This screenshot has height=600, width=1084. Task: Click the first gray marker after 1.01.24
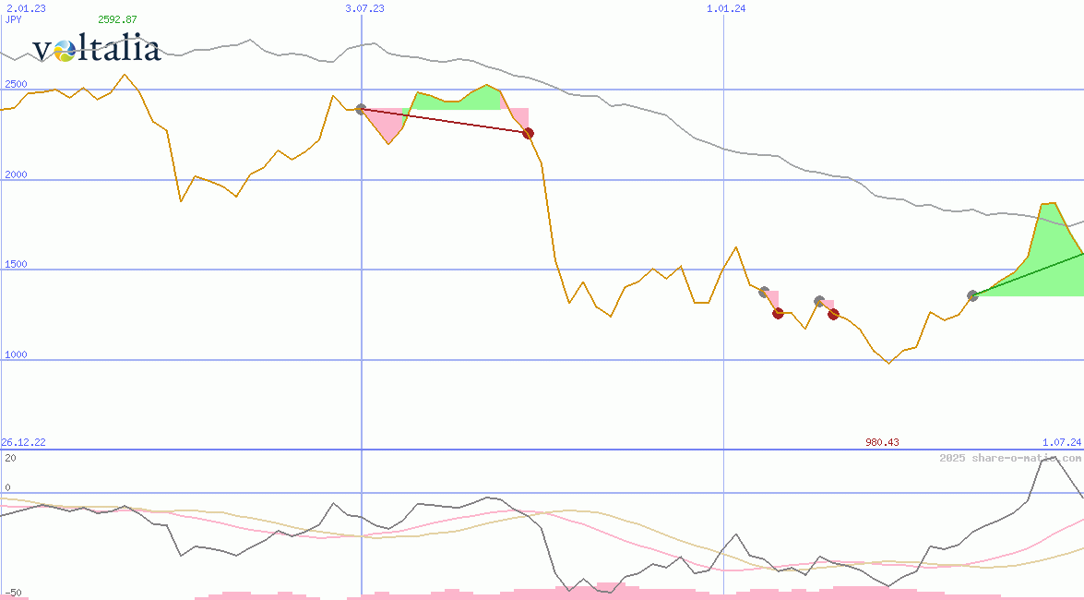click(763, 292)
